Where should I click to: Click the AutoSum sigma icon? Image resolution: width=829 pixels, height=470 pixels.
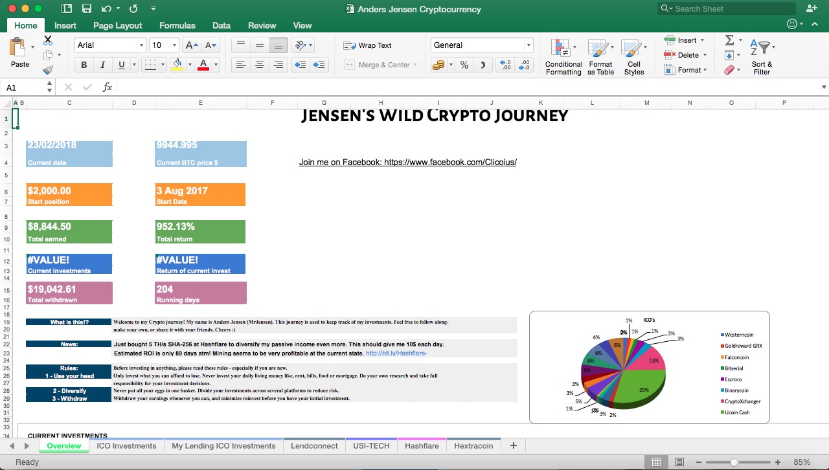[x=729, y=40]
